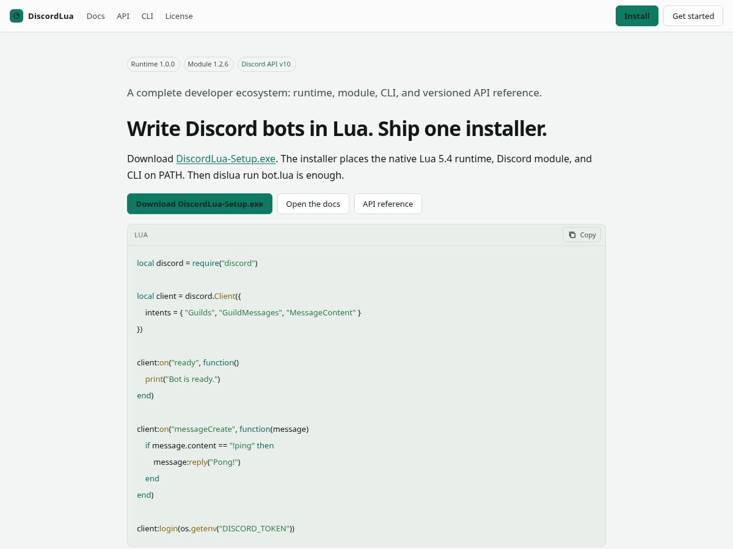Open the License navigation item

(179, 16)
